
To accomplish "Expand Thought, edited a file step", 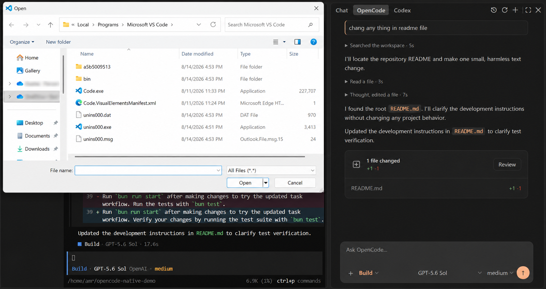I will pyautogui.click(x=376, y=95).
